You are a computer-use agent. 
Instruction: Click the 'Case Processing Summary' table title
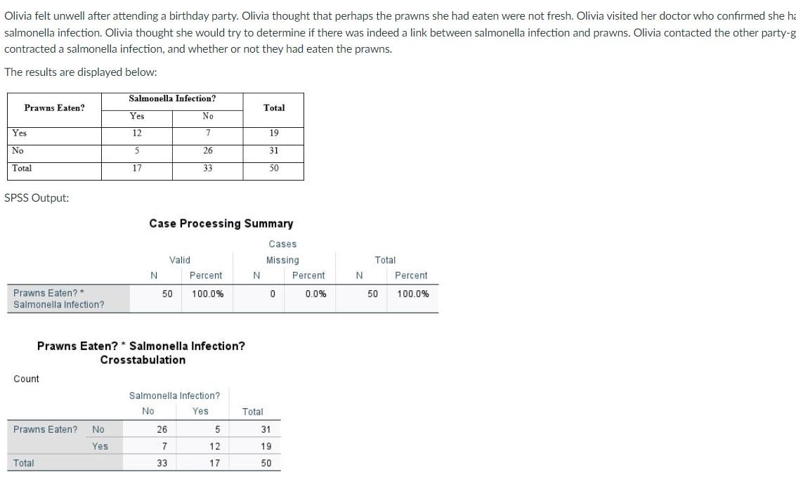[x=221, y=224]
